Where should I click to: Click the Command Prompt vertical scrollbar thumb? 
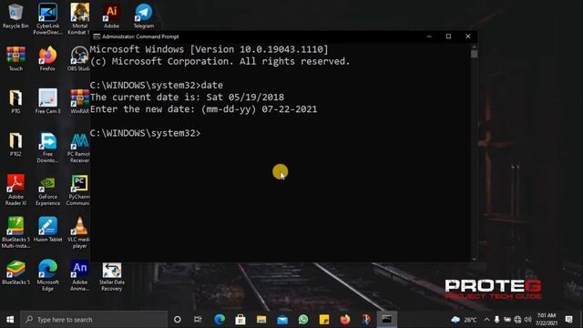tap(474, 54)
